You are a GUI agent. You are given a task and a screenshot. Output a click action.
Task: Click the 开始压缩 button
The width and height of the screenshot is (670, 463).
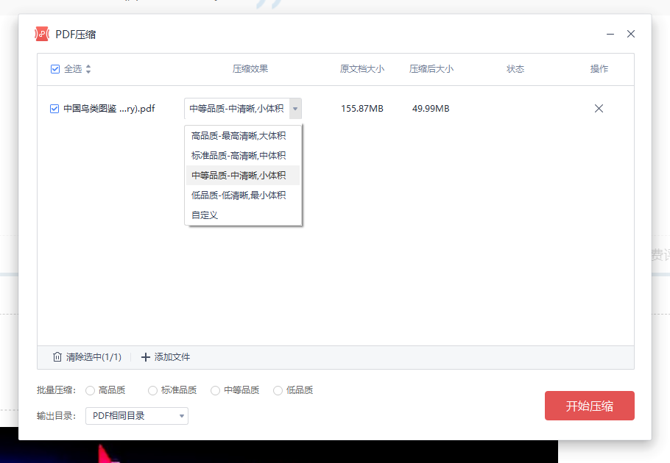tap(589, 405)
